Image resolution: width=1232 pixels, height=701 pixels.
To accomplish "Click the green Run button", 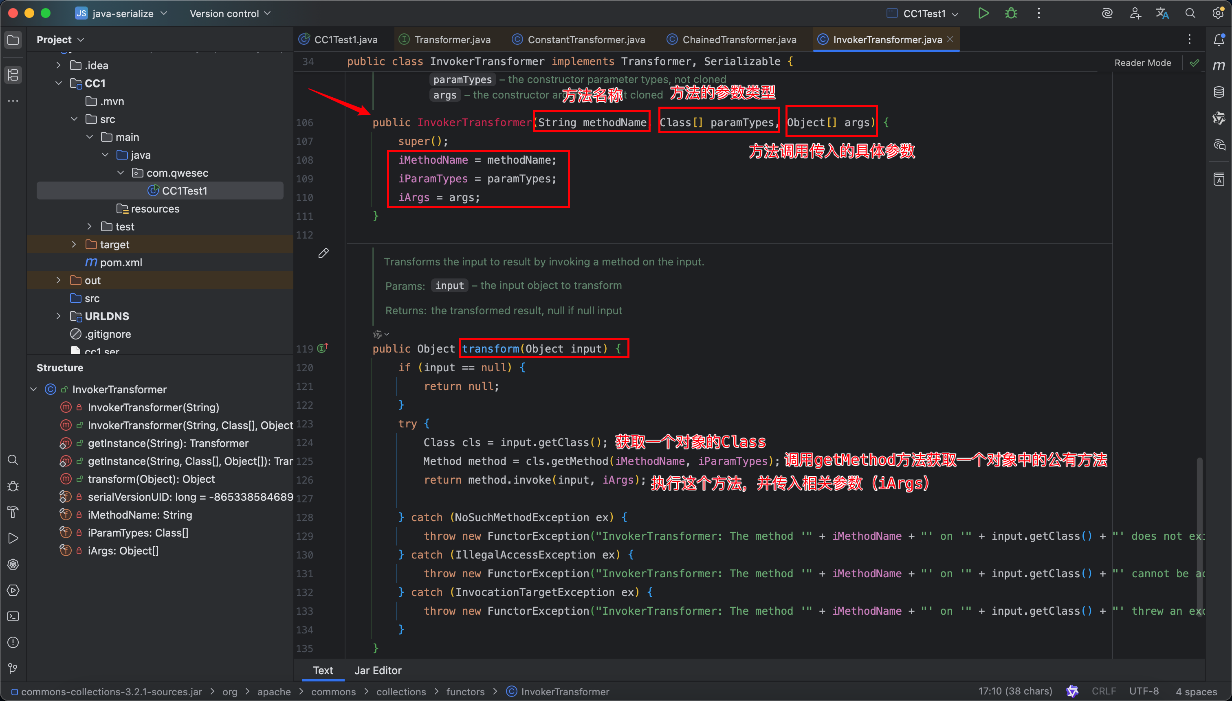I will coord(983,13).
